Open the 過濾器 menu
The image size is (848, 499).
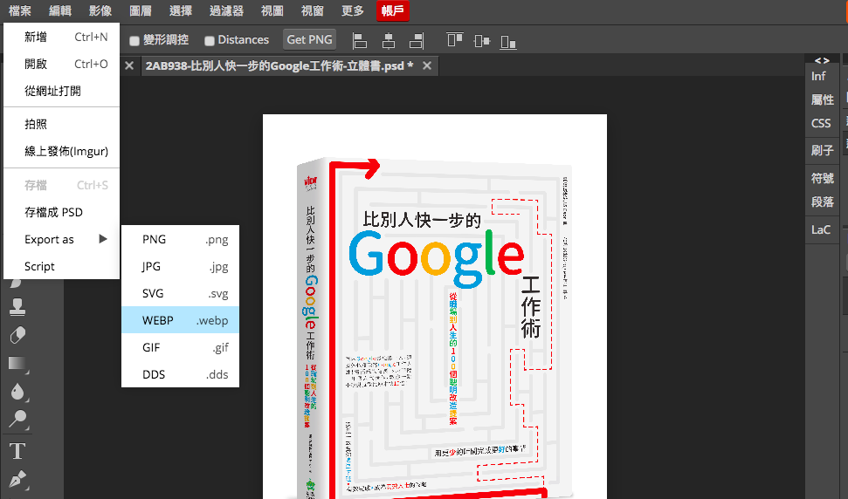pos(226,10)
